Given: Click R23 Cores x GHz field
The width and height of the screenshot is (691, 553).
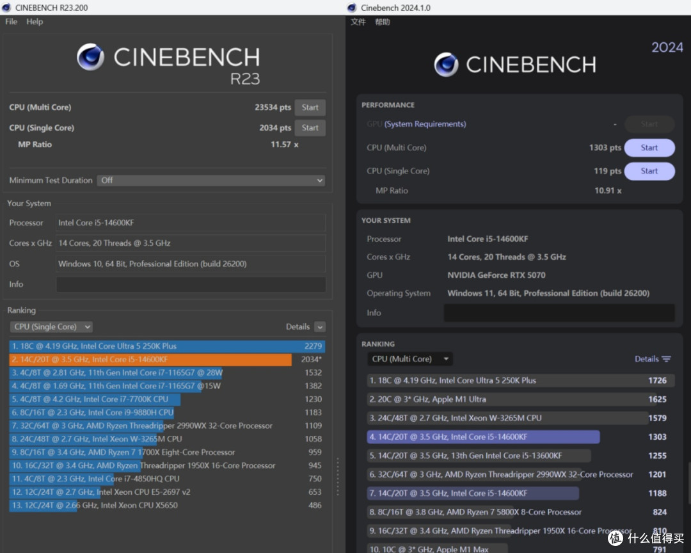Looking at the screenshot, I should 191,243.
